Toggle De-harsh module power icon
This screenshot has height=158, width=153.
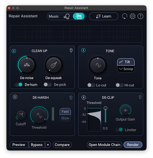pyautogui.click(x=15, y=97)
